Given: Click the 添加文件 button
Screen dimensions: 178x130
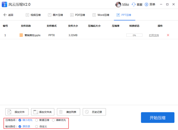Looking at the screenshot, I should (17, 112).
